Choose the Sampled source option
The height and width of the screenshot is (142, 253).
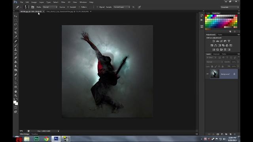(68, 7)
